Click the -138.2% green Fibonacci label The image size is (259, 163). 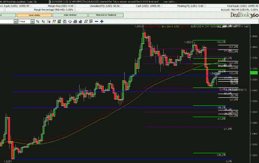[x=221, y=155]
